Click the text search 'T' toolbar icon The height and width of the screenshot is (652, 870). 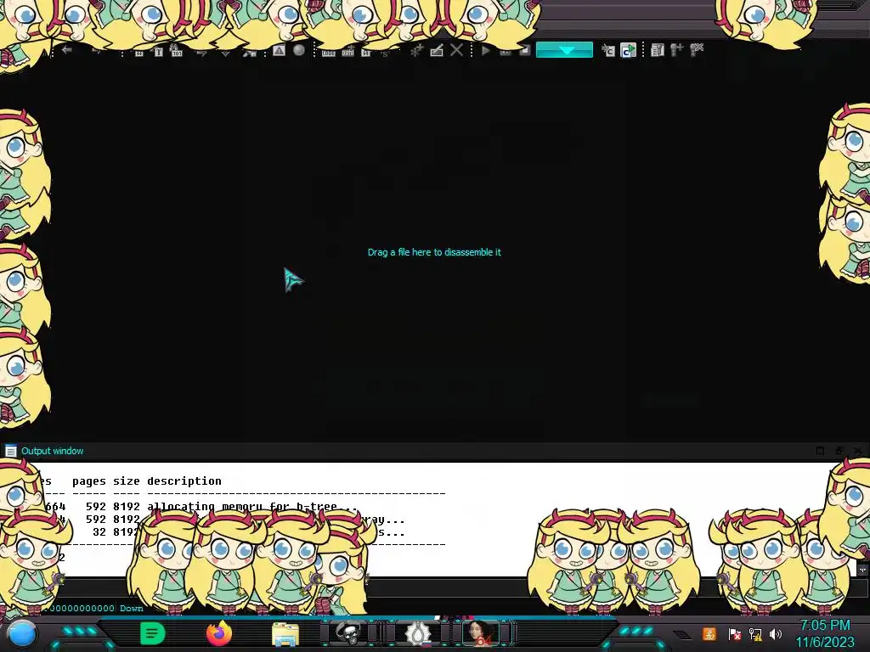coord(158,52)
